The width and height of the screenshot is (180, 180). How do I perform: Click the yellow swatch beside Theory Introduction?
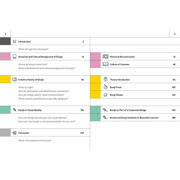(95, 79)
